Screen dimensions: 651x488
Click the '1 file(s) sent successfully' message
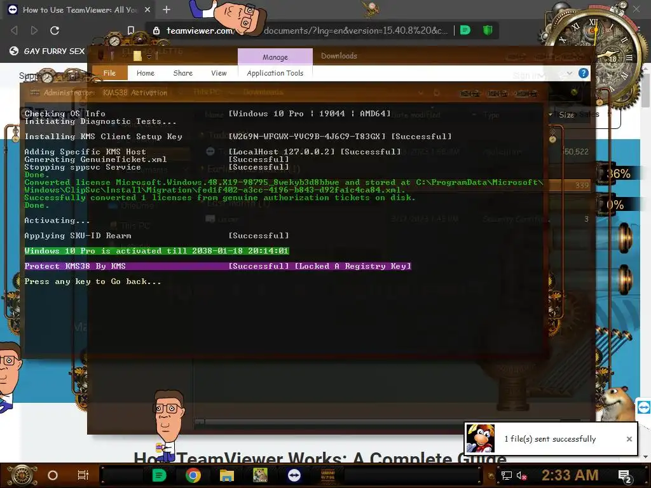click(x=550, y=438)
